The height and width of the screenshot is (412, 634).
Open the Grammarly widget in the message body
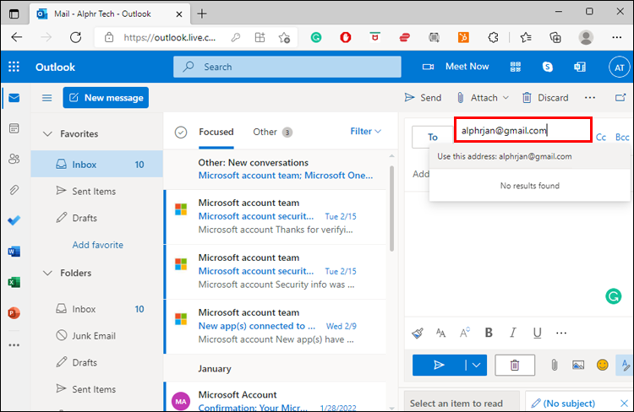pyautogui.click(x=614, y=296)
